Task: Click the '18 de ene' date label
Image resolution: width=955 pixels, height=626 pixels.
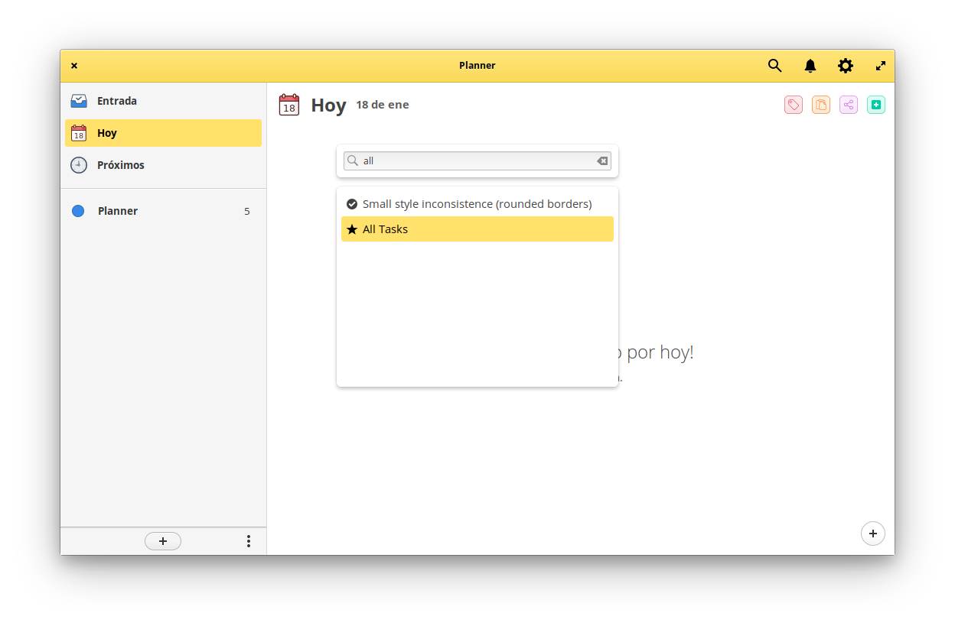Action: 383,105
